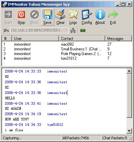Click the green Exit arrow icon
Image resolution: width=134 pixels, height=142 pixels.
coord(113,15)
